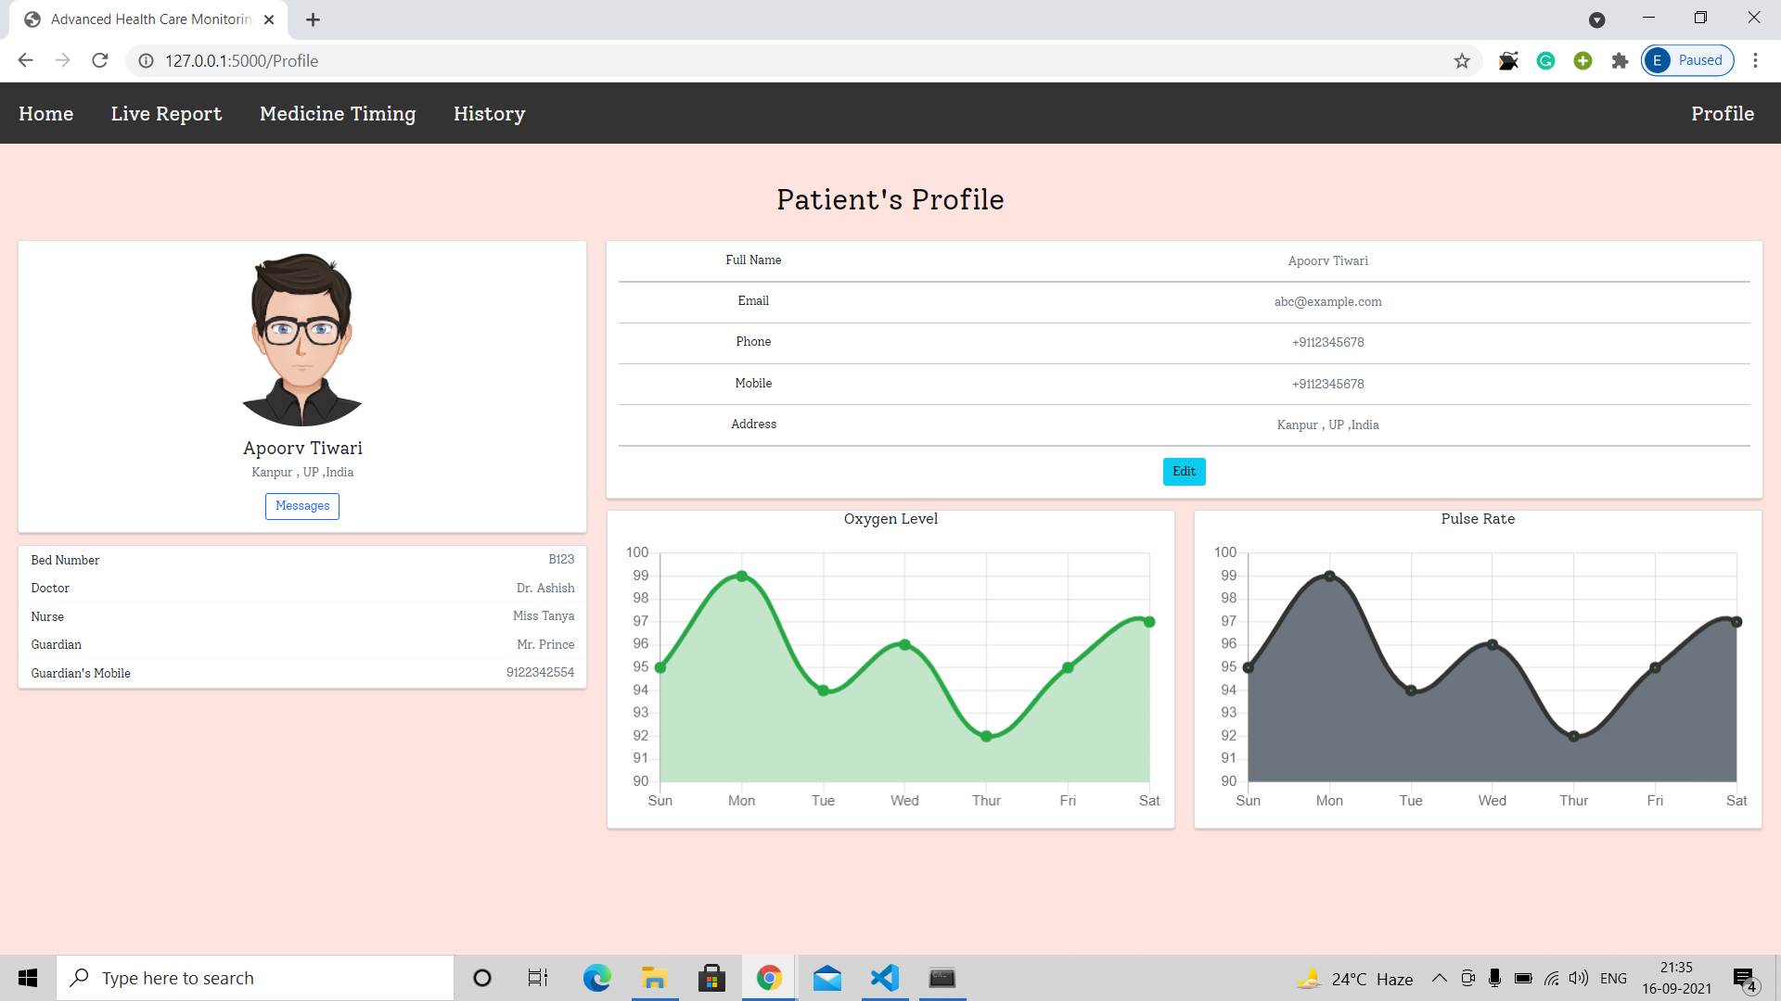Screen dimensions: 1781x1001
Task: Click the Paused profile button in Chrome
Action: point(1687,60)
